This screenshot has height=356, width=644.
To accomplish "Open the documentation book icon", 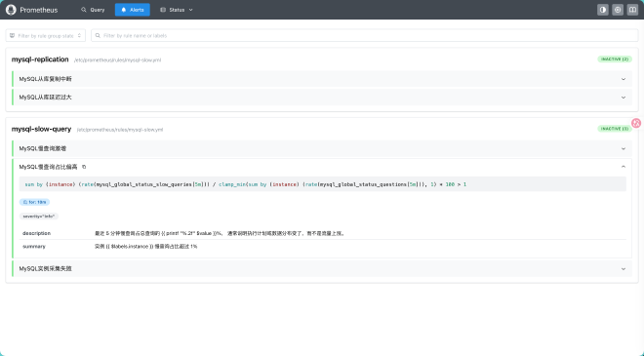I will coord(632,10).
